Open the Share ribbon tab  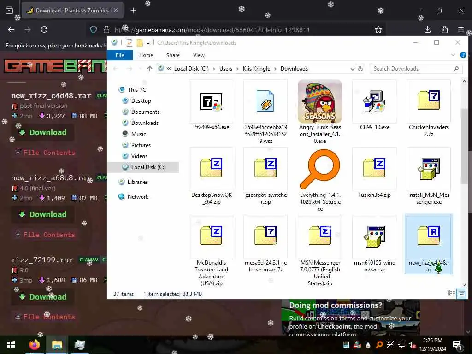tap(173, 55)
